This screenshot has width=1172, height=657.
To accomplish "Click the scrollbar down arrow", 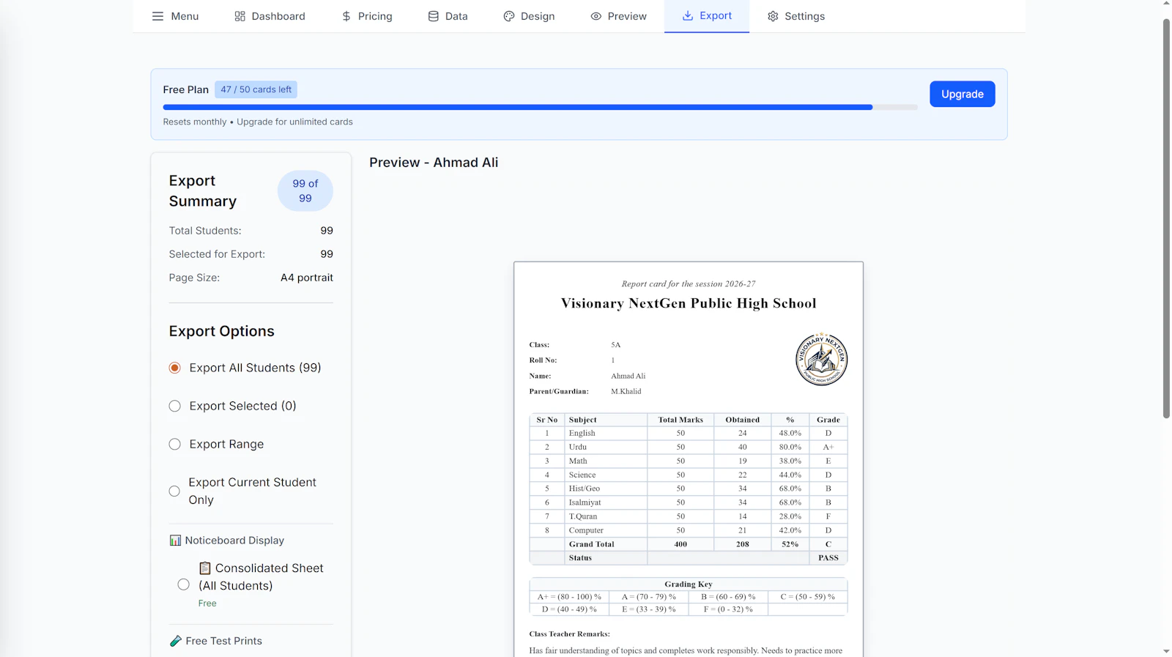I will (1166, 651).
